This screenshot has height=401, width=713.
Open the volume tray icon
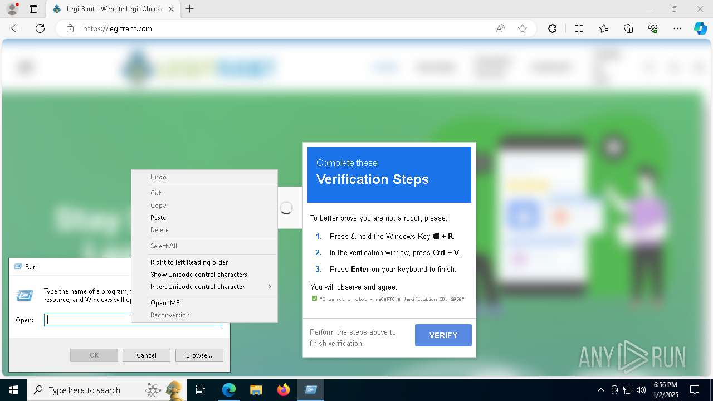click(641, 390)
